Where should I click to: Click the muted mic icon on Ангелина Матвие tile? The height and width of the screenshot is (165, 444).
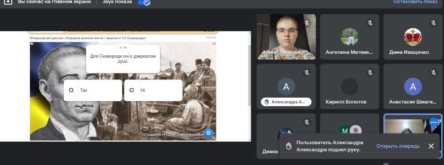click(x=370, y=23)
